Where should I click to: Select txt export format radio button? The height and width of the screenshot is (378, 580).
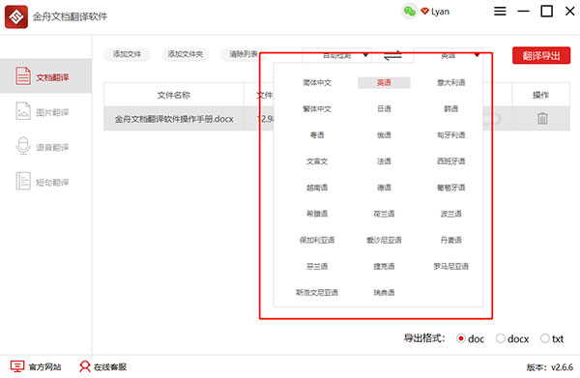pyautogui.click(x=544, y=338)
